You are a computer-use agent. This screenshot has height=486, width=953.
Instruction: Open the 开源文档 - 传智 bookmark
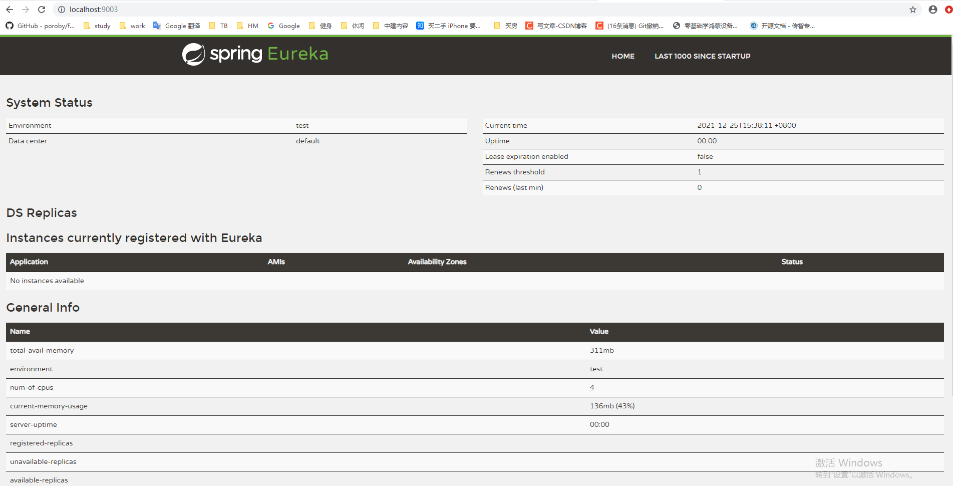click(x=782, y=26)
